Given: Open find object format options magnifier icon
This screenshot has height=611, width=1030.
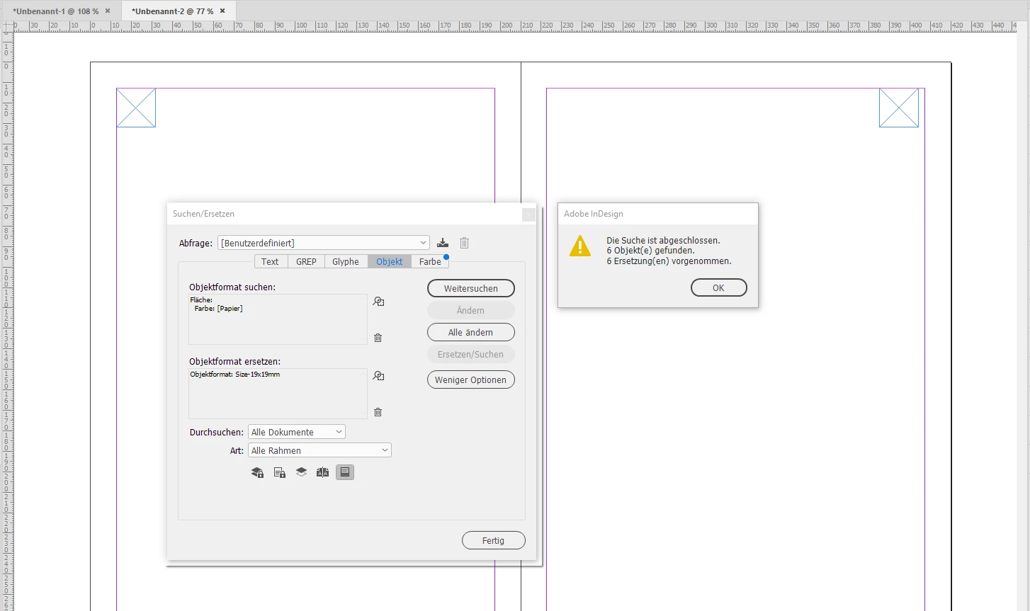Looking at the screenshot, I should 379,302.
